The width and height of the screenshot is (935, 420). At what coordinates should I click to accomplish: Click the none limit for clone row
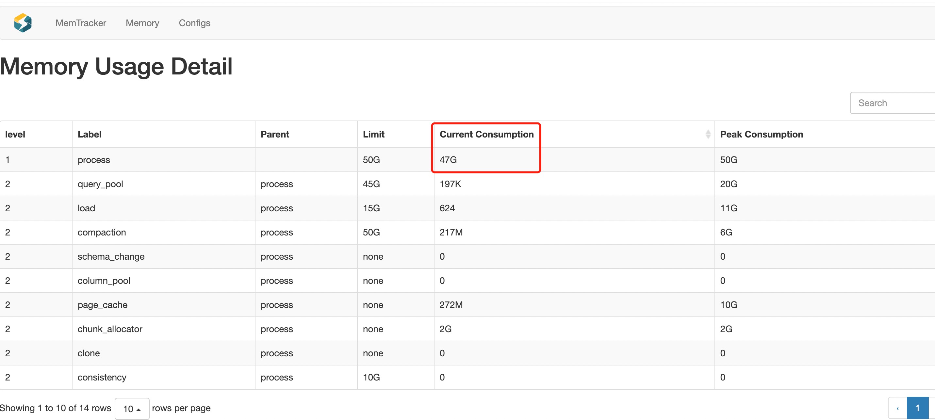(373, 353)
